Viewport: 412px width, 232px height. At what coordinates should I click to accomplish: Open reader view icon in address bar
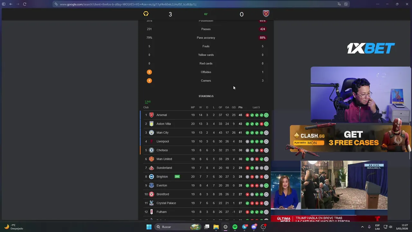346,4
